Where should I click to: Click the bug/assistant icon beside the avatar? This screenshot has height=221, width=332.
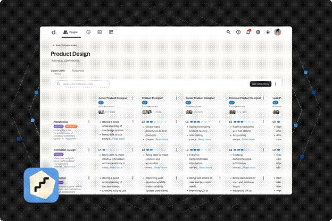coord(268,32)
